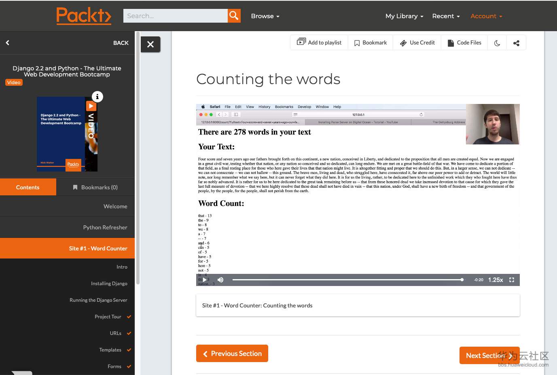This screenshot has width=557, height=375.
Task: Click the section description text below video
Action: pos(257,305)
